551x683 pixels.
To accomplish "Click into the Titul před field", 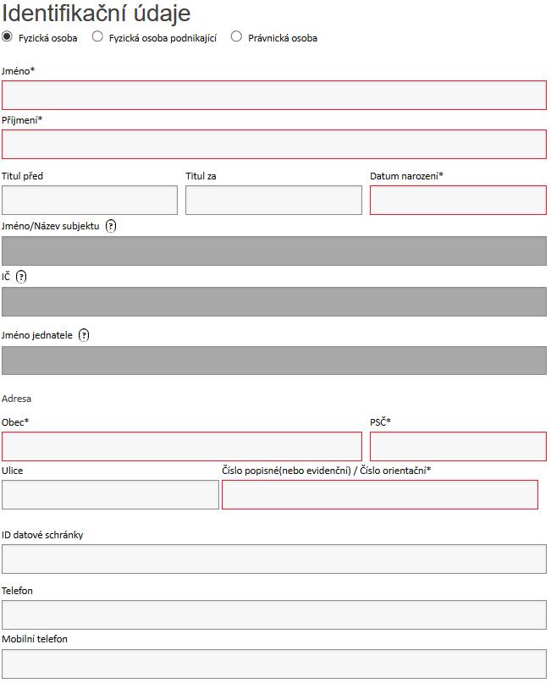I will click(x=90, y=201).
